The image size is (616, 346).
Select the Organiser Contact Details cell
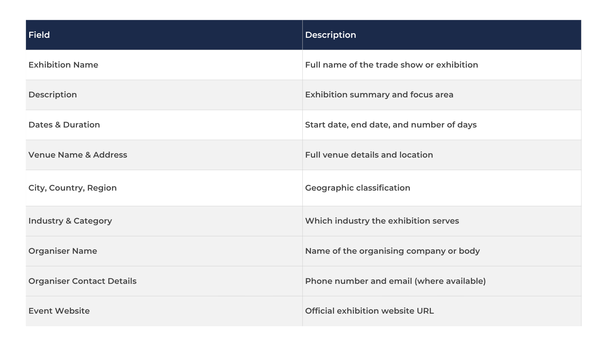point(82,281)
